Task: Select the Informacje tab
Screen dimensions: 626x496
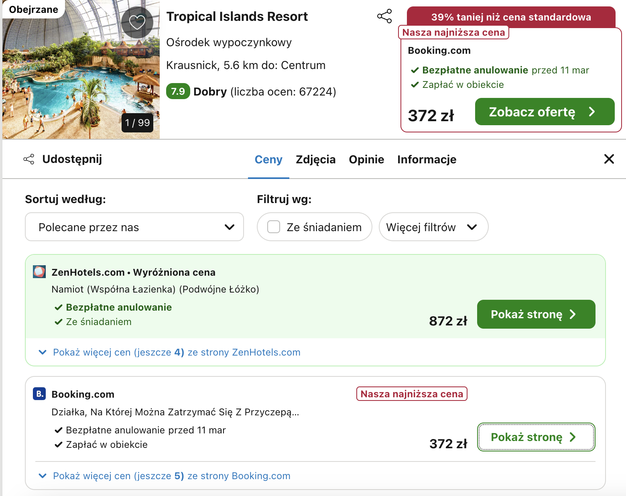Action: click(427, 160)
